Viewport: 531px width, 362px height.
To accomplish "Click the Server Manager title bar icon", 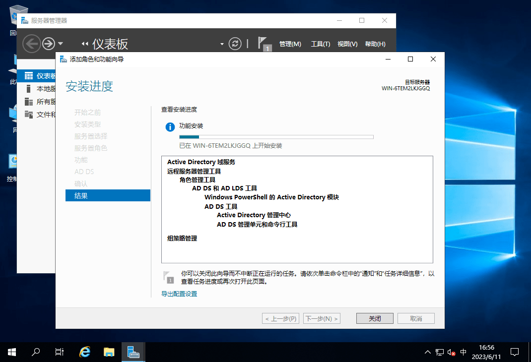I will coord(25,21).
